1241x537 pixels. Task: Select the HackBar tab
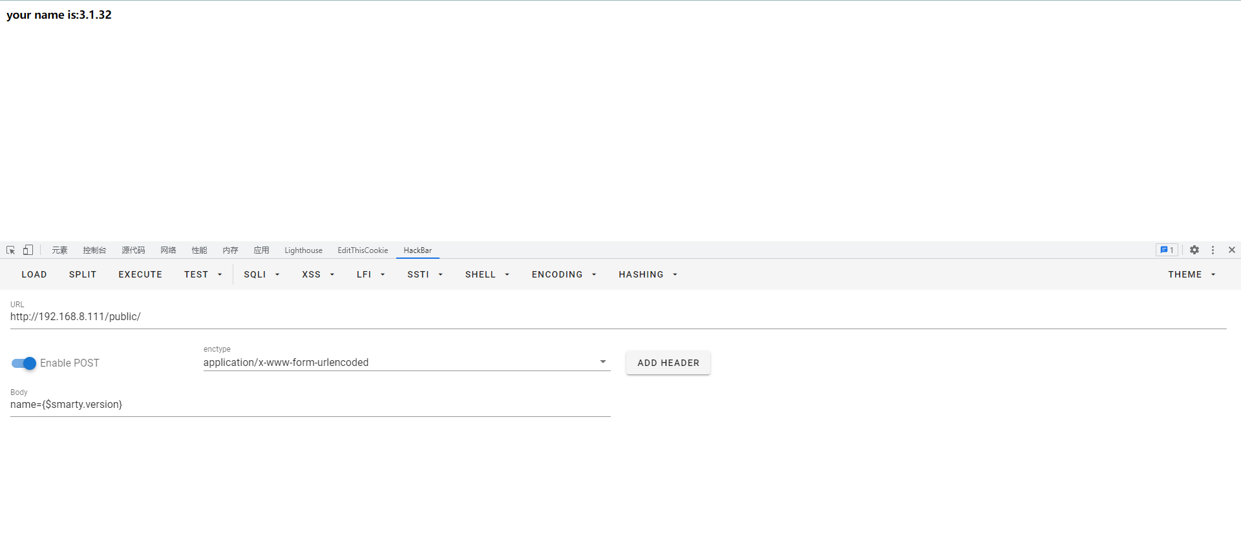[418, 250]
